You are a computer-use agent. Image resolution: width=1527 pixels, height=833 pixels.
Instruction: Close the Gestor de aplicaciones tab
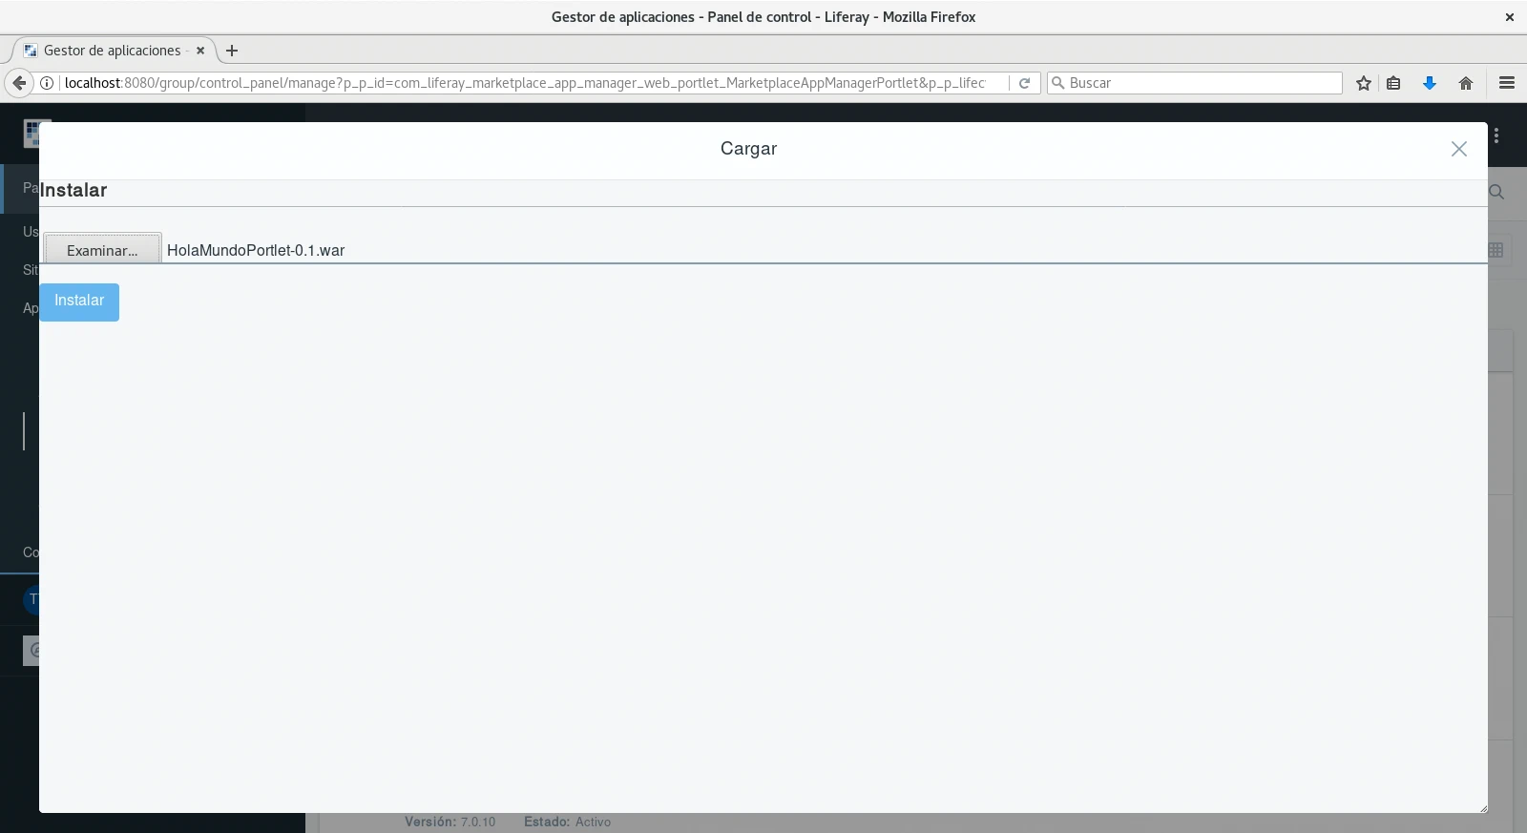(200, 51)
